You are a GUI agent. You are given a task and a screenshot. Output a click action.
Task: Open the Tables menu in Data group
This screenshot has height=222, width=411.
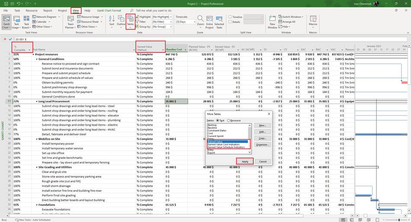point(130,22)
